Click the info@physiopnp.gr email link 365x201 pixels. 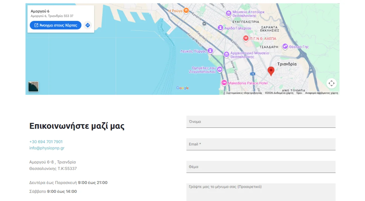(47, 148)
